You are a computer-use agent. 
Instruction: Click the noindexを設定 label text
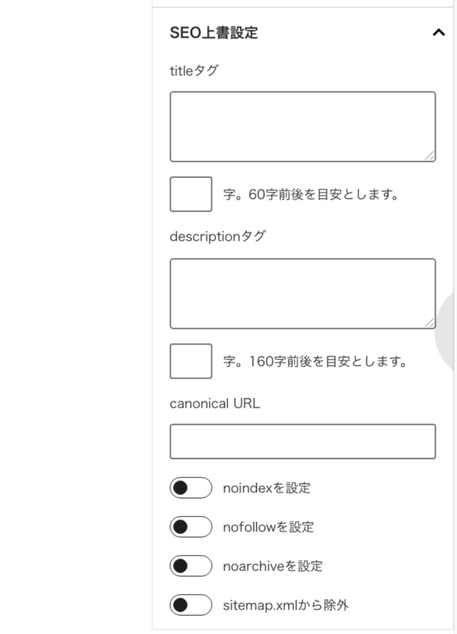(x=266, y=488)
